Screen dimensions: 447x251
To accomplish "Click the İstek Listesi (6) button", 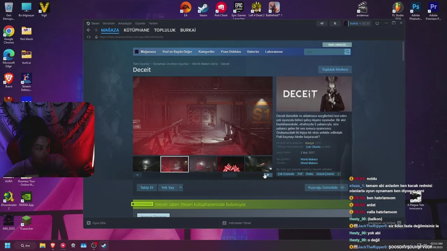I will pyautogui.click(x=337, y=45).
